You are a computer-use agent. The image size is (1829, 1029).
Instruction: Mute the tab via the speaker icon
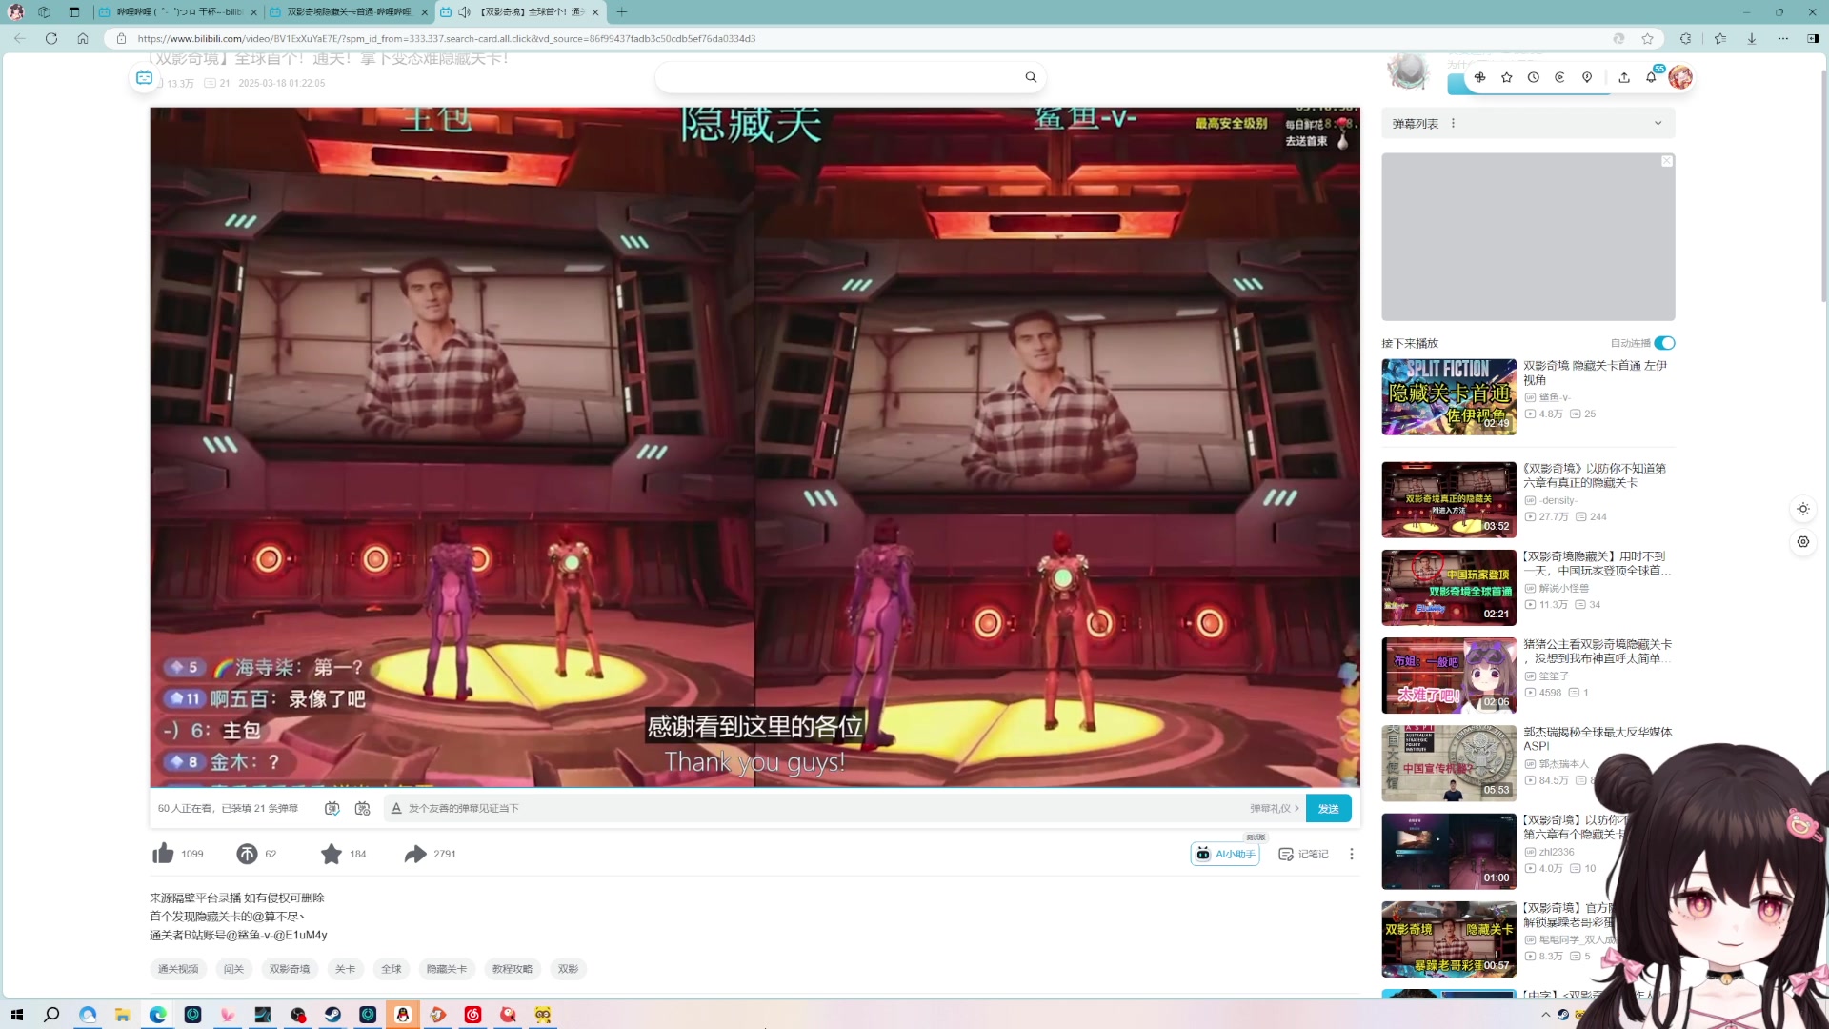464,12
